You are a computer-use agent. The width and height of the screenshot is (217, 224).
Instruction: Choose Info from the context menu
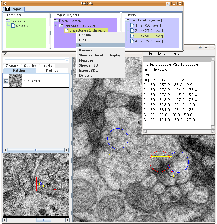82,45
